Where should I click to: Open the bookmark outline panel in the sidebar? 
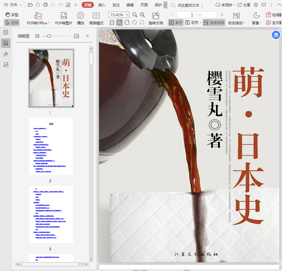[x=6, y=32]
